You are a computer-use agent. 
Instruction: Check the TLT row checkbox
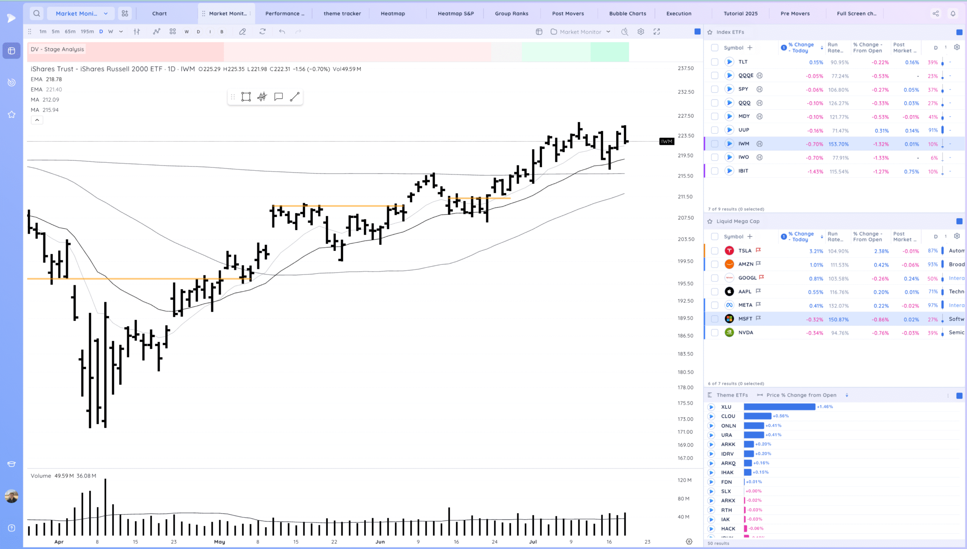[x=714, y=62]
